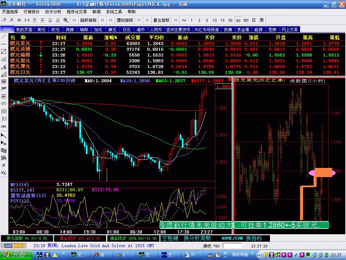Switch chart to 日 daily period
This screenshot has height=260, width=346.
point(254,20)
